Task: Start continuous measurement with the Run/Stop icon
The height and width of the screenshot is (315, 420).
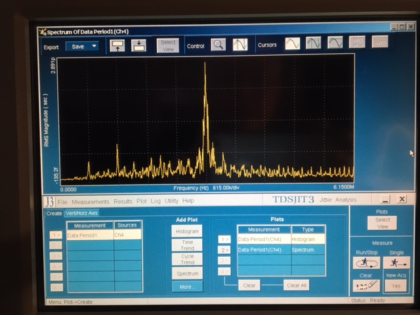Action: point(366,262)
